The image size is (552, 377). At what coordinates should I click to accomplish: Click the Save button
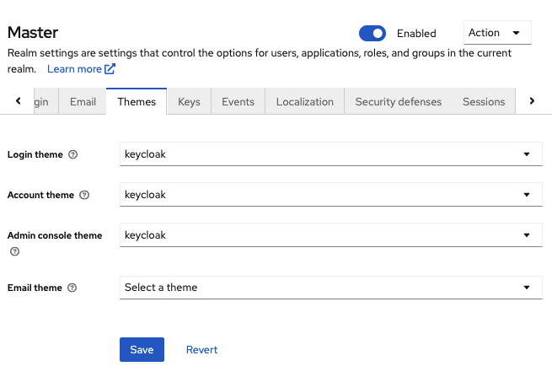point(142,350)
